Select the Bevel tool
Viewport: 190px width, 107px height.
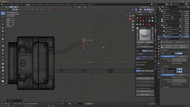click(x=3, y=53)
